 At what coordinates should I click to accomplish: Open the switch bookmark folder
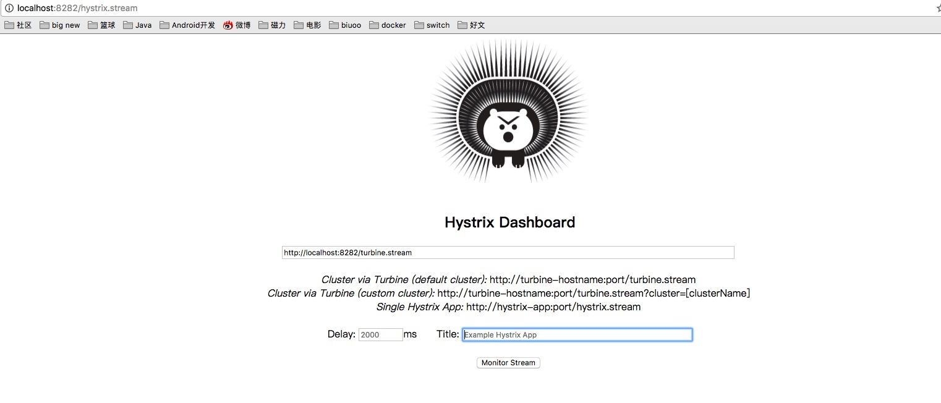432,25
